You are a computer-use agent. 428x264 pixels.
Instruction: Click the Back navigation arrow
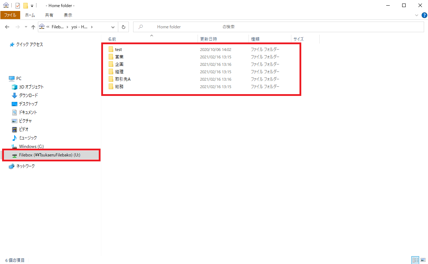(x=7, y=27)
